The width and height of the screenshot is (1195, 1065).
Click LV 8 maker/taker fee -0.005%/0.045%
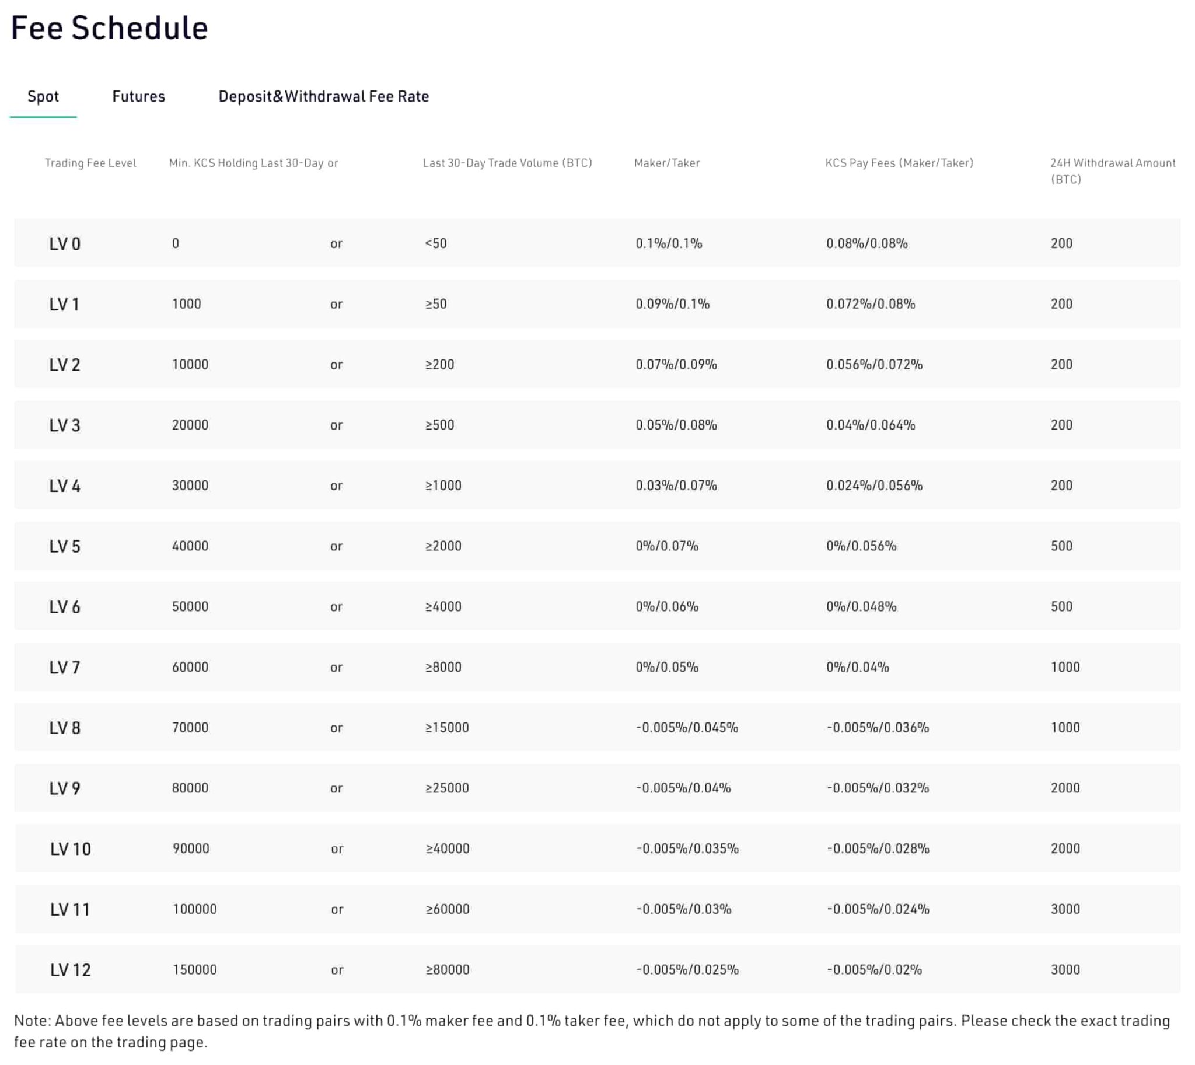click(686, 727)
